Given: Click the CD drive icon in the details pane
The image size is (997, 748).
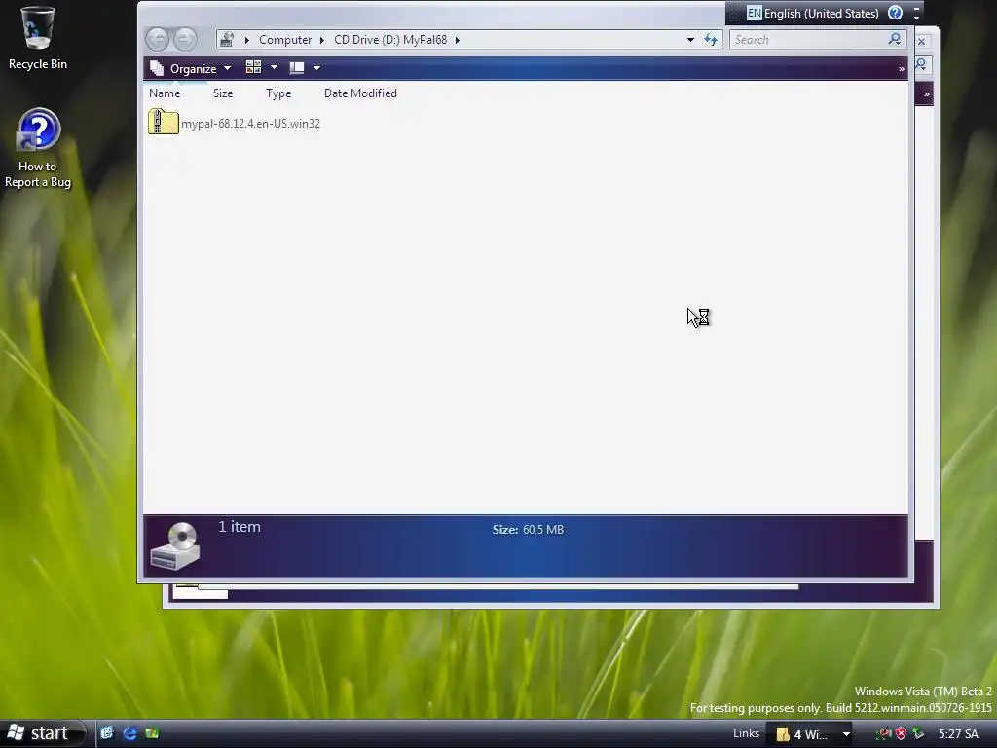Looking at the screenshot, I should tap(175, 545).
